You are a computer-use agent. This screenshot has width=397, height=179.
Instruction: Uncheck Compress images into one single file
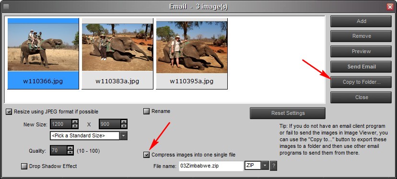pyautogui.click(x=146, y=155)
